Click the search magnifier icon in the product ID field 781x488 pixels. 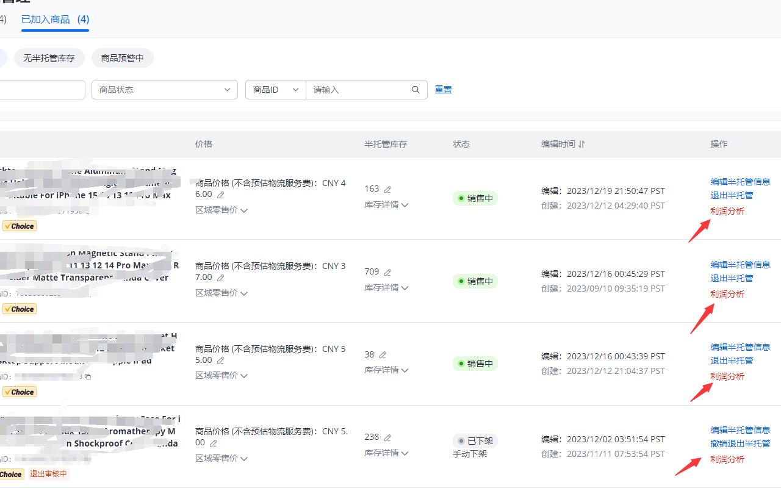(416, 90)
